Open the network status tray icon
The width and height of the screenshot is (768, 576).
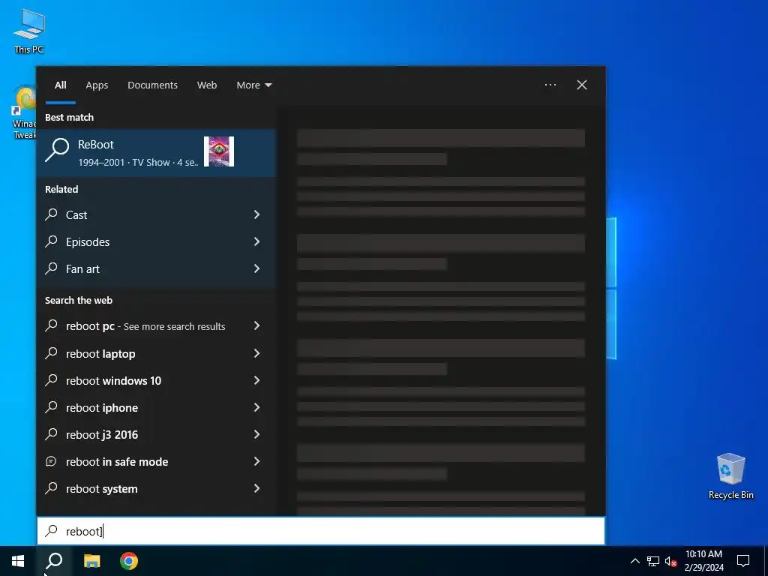(653, 561)
